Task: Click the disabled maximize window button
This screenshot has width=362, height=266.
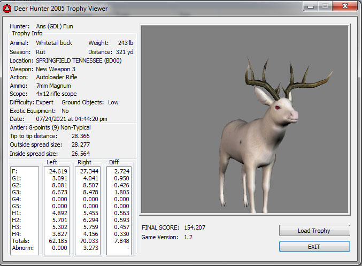Action: click(325, 7)
